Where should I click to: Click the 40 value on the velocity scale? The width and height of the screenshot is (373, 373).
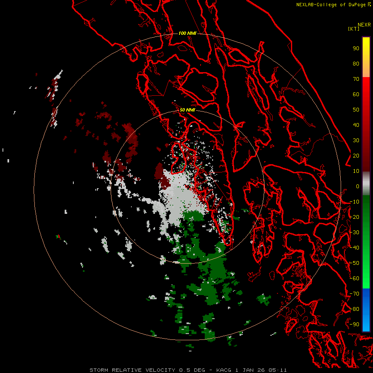coord(356,125)
